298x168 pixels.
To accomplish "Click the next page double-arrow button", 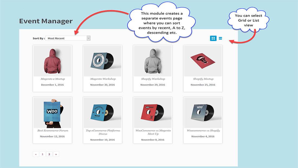I will (x=56, y=154).
